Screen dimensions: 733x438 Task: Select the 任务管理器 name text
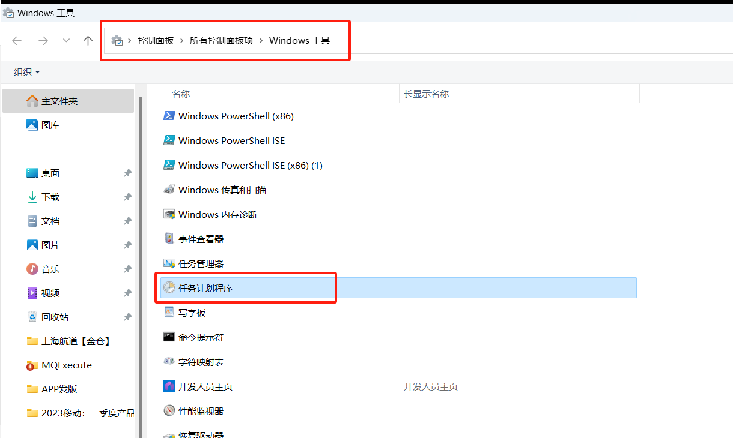tap(201, 263)
